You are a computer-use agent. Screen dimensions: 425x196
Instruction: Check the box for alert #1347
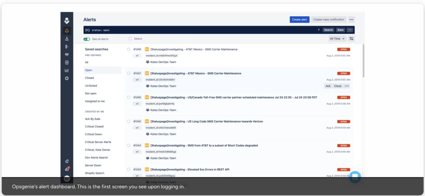coord(129,73)
